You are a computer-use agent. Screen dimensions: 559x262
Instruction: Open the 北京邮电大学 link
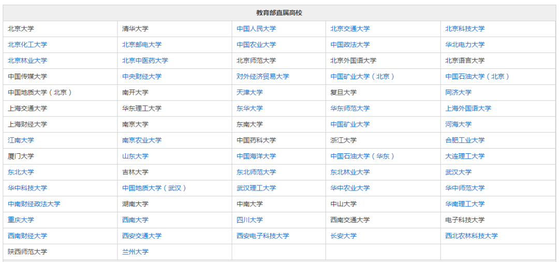[x=141, y=45]
